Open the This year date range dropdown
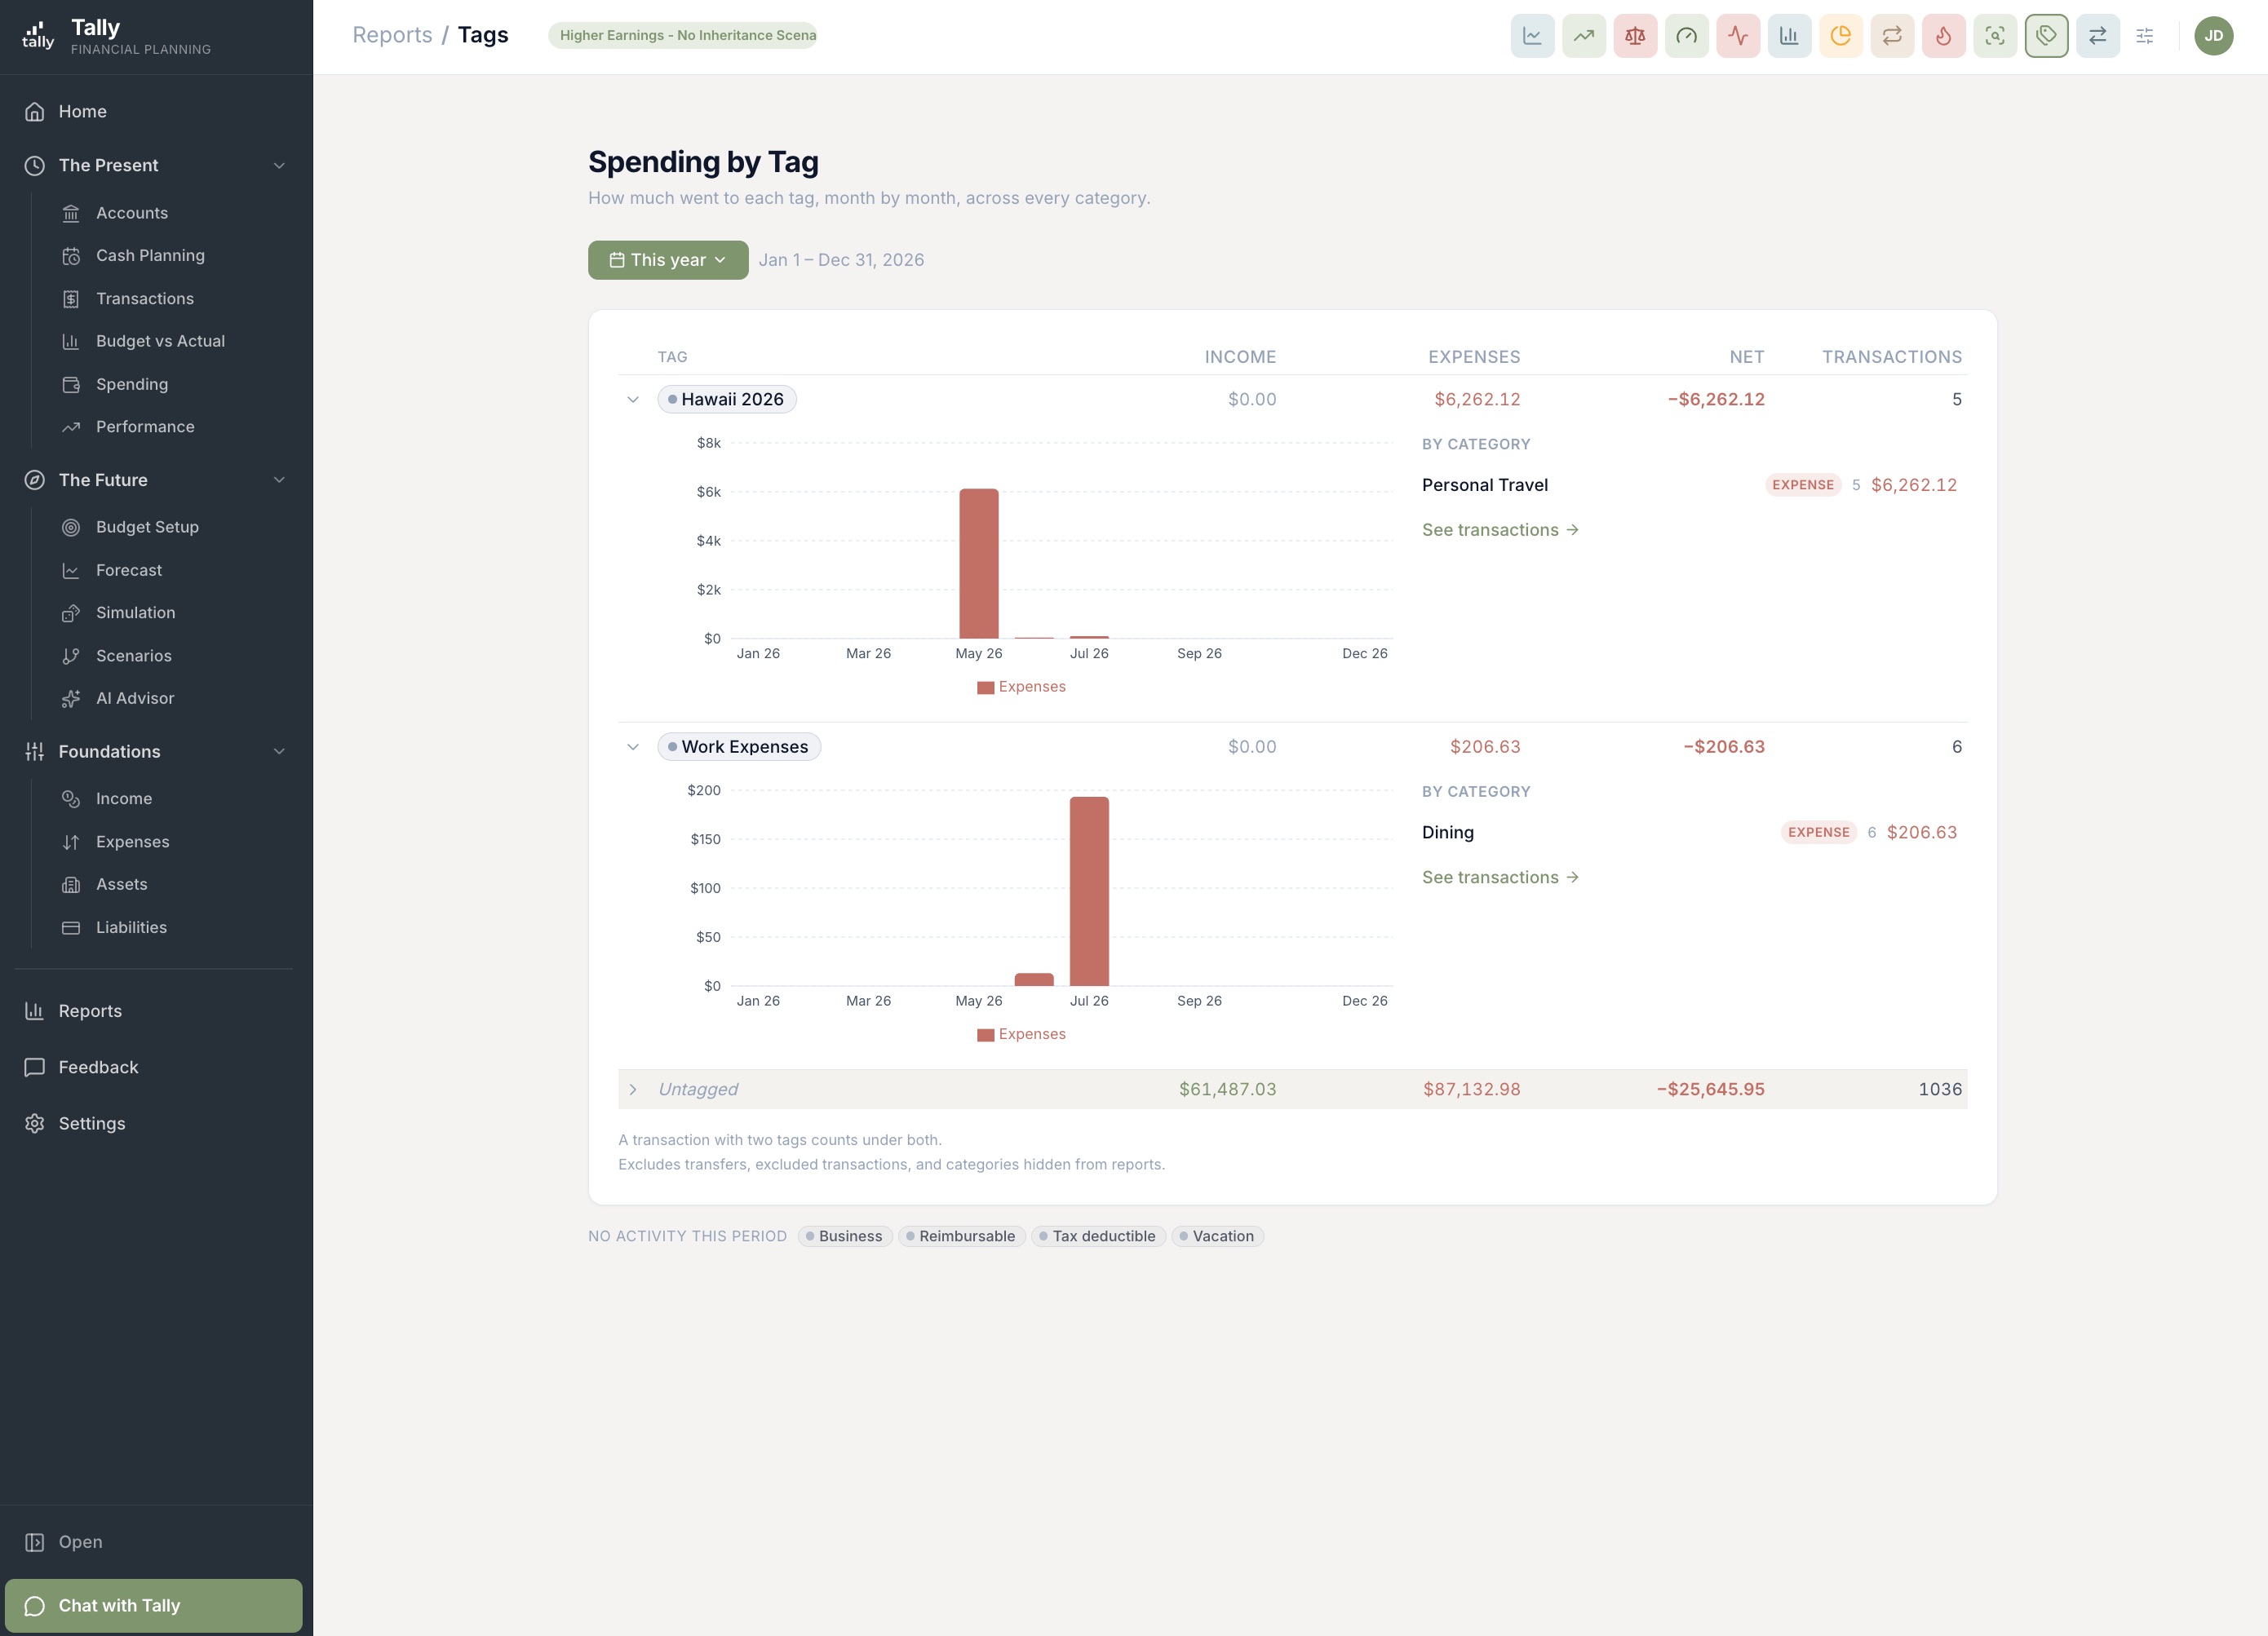Viewport: 2268px width, 1636px height. point(668,260)
